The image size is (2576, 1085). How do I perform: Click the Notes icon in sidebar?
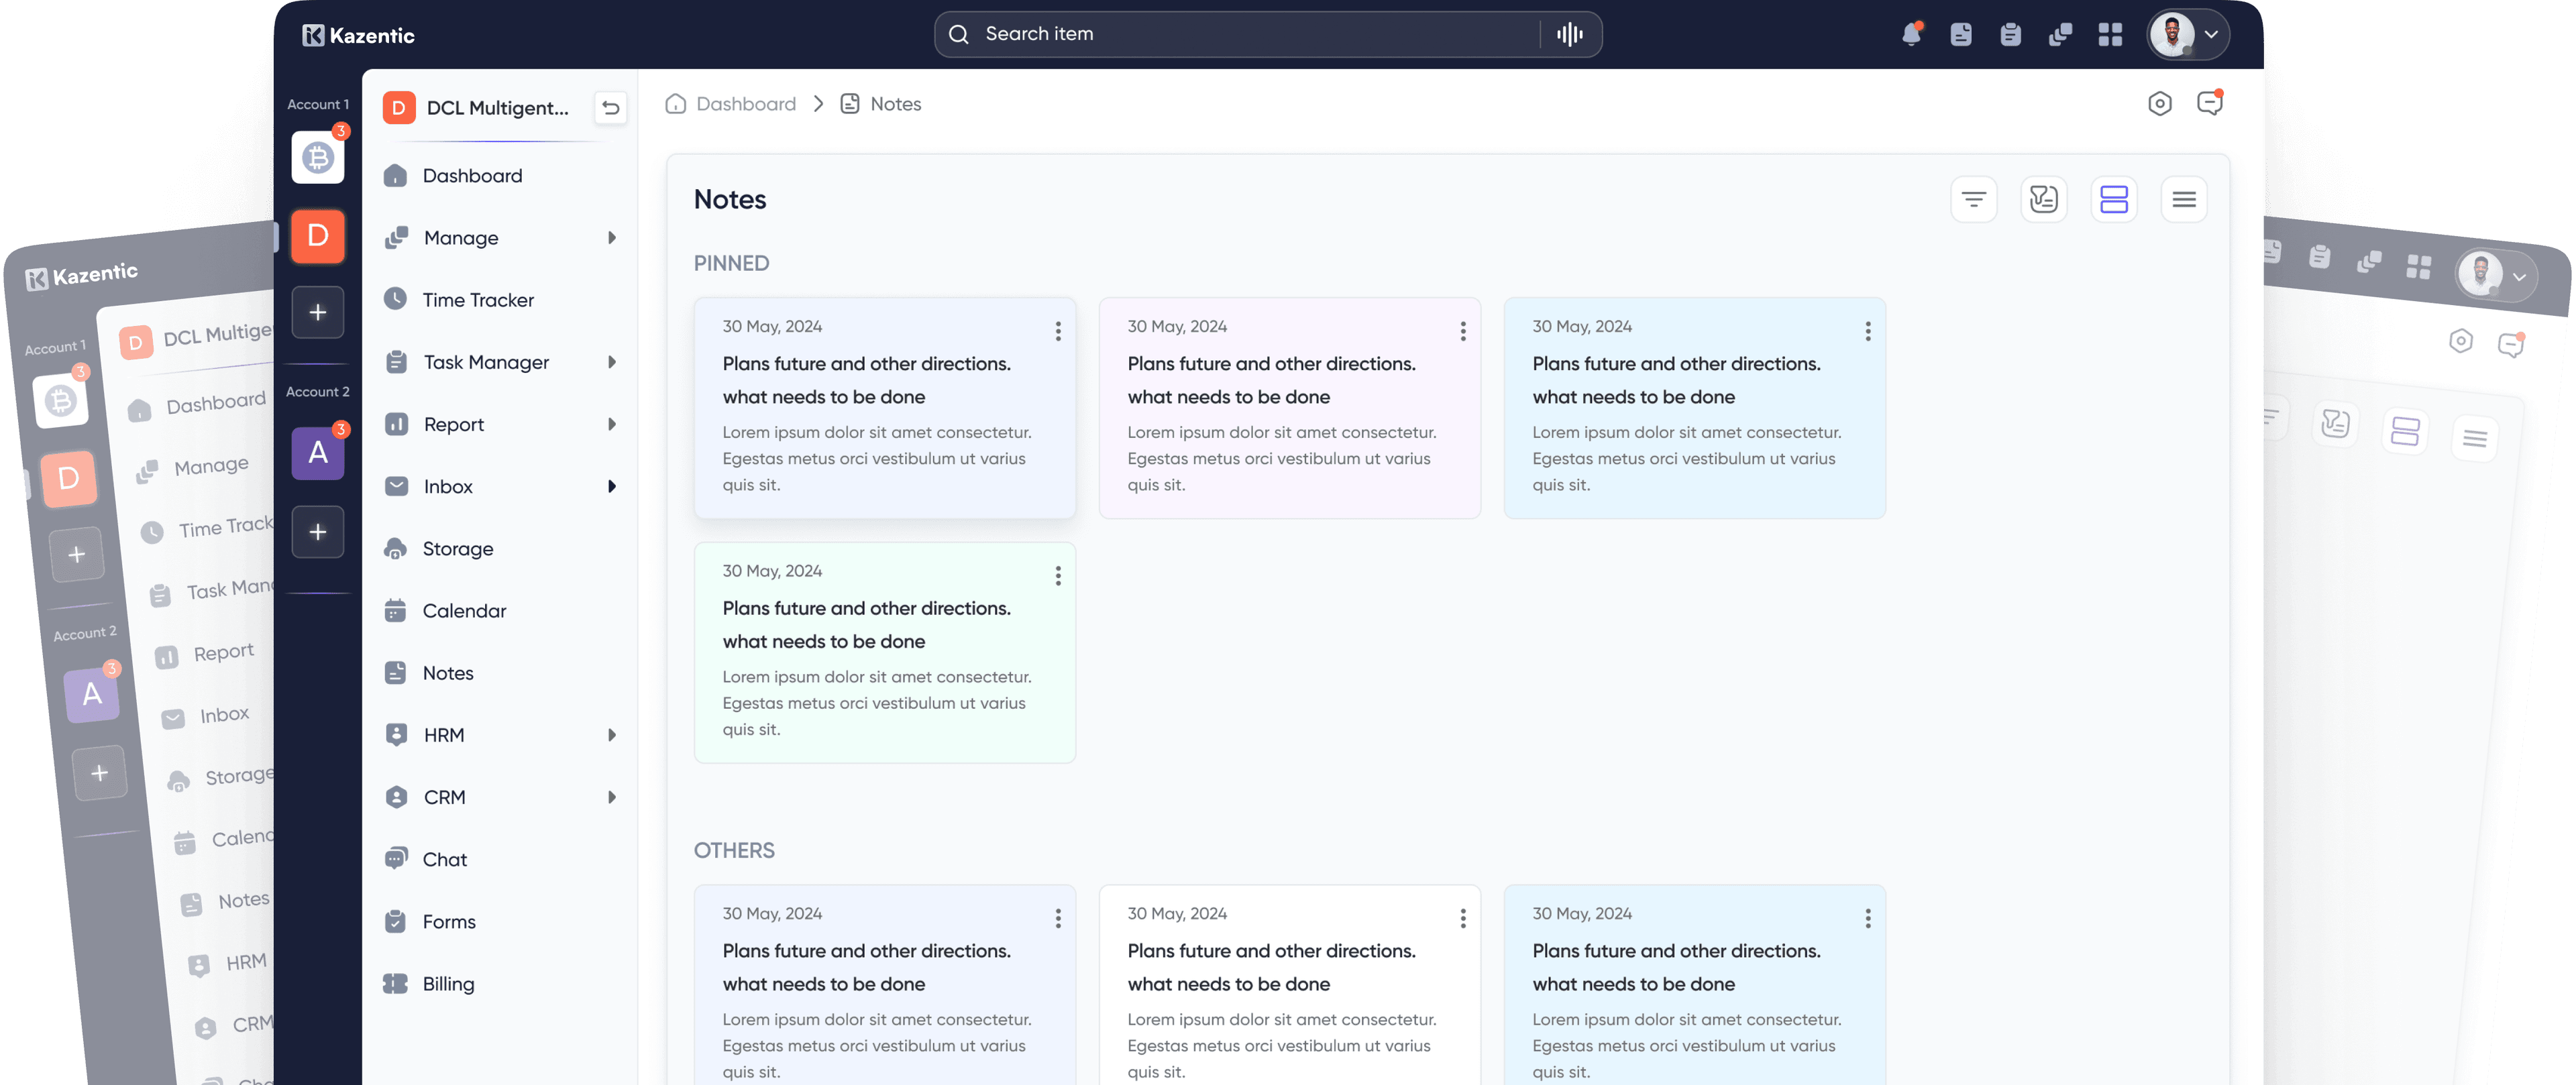396,673
